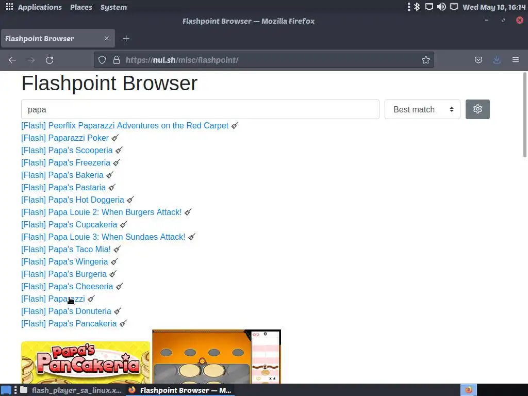Open the Applications menu
Screen dimensions: 528x396
click(40, 7)
